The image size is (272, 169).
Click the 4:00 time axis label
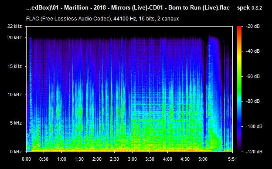167,159
